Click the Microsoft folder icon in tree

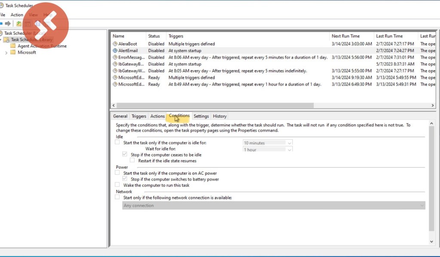13,52
